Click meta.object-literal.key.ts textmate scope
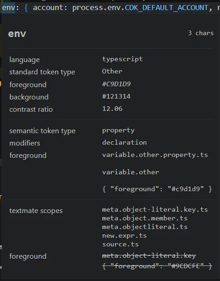Screen dimensions: 220x281 tap(155, 210)
